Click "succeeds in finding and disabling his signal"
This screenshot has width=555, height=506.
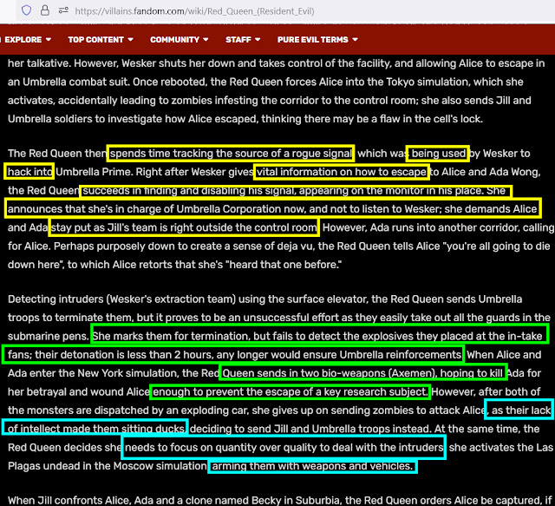click(189, 191)
